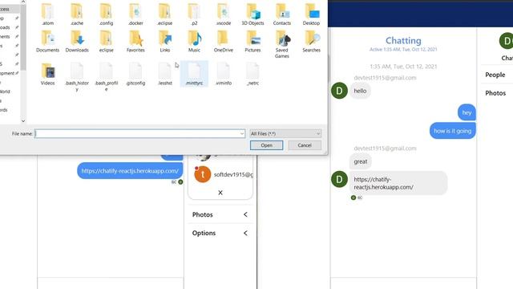Open the Desktop folder
This screenshot has height=289, width=513.
coord(311,14)
